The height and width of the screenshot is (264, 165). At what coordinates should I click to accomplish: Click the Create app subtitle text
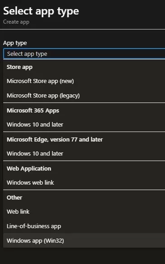coord(16,22)
